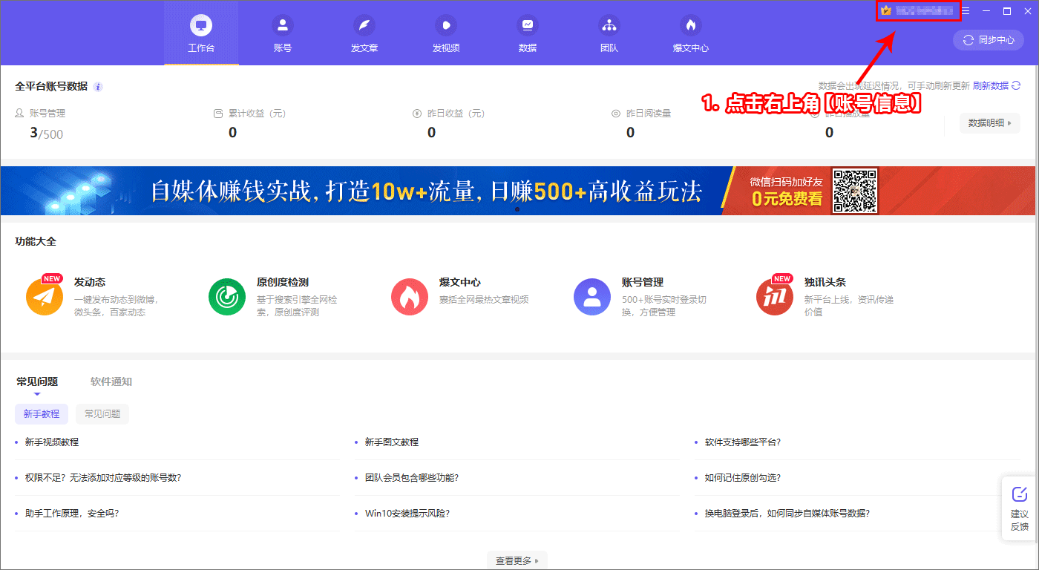This screenshot has width=1039, height=570.
Task: Open the 新手视频教程 link
Action: point(52,442)
